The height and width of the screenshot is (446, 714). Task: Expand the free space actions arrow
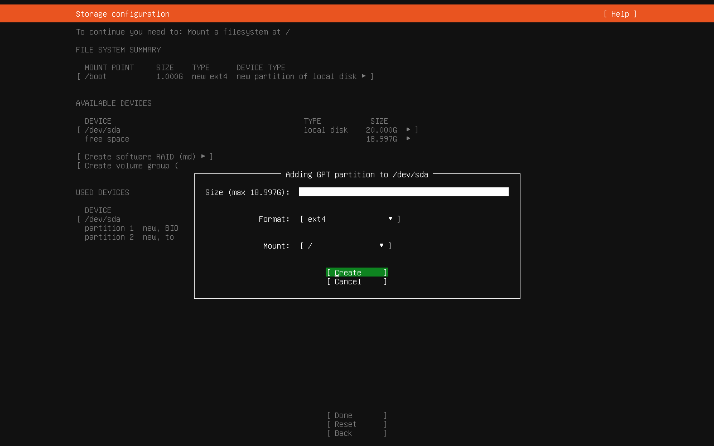point(409,138)
